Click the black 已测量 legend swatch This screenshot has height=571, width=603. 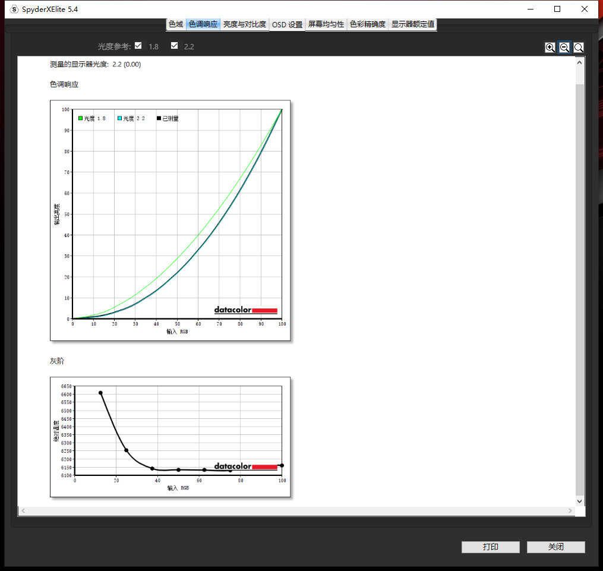(x=159, y=118)
